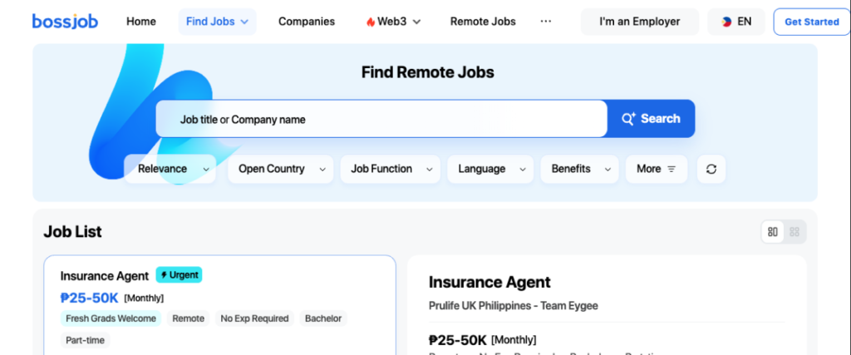Viewport: 851px width, 355px height.
Task: Click the Philippines flag language icon
Action: 724,22
